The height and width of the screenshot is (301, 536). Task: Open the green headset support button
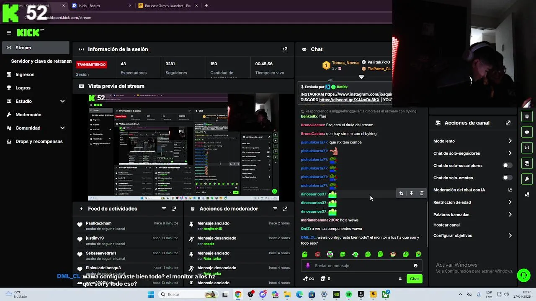pyautogui.click(x=523, y=275)
